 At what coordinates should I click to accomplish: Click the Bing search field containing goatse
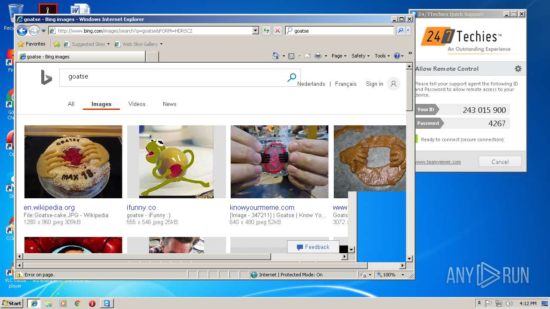(172, 77)
